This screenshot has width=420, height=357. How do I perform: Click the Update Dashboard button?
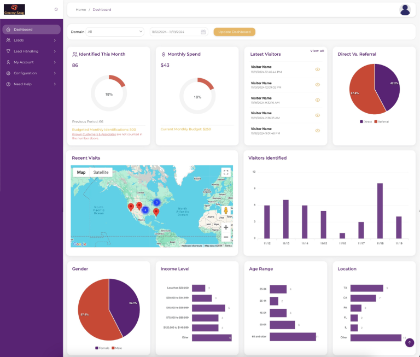click(234, 32)
